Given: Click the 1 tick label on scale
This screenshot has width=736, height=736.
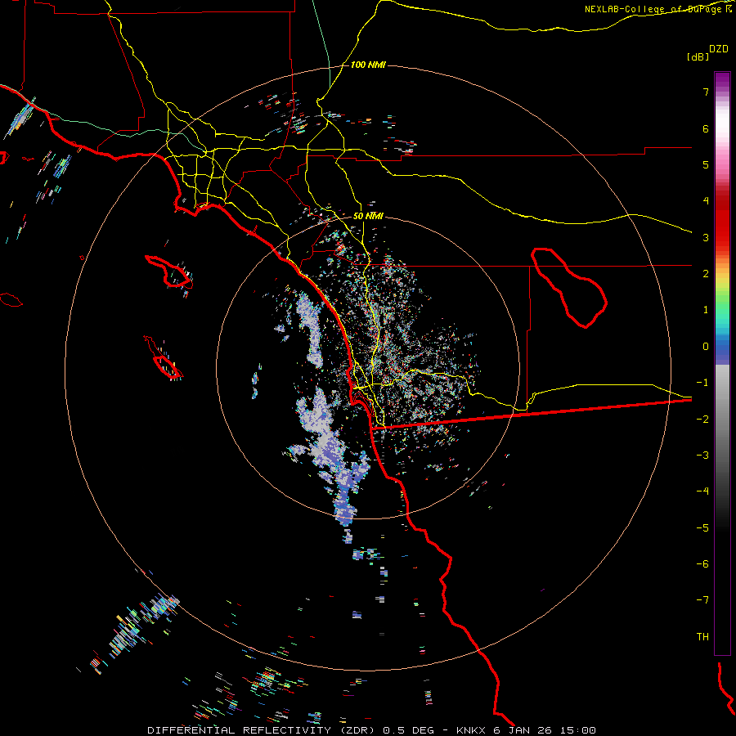Looking at the screenshot, I should (706, 310).
